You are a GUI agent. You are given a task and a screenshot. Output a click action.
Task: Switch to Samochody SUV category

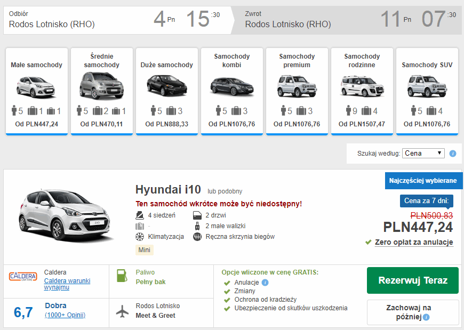pos(427,91)
